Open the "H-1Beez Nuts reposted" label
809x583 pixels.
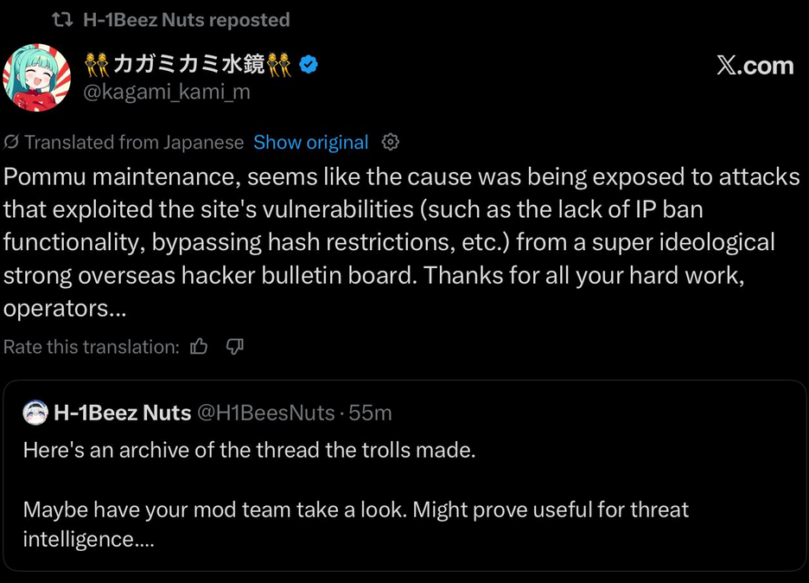point(186,19)
